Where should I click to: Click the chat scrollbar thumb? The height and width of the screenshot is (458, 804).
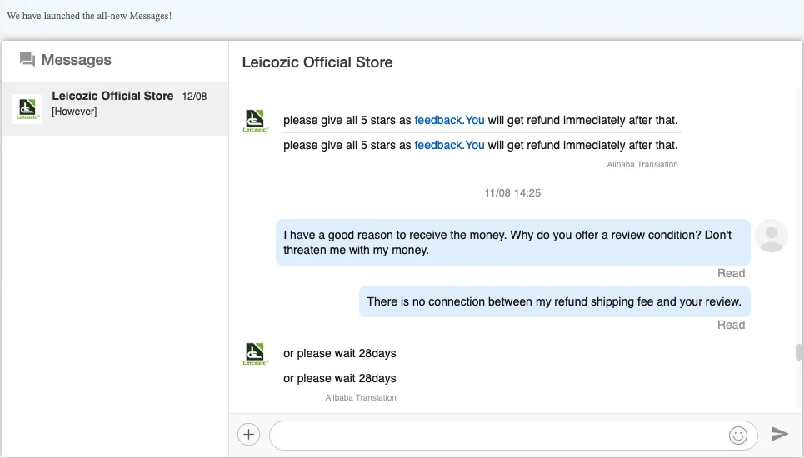click(x=798, y=352)
